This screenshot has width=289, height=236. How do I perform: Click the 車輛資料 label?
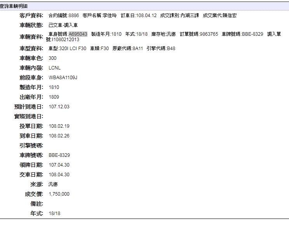(31, 37)
